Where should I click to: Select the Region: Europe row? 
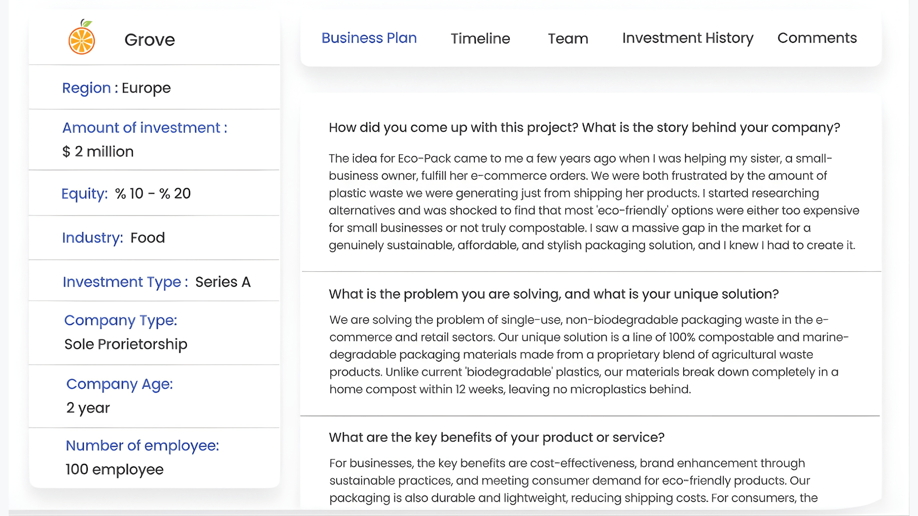click(x=116, y=87)
